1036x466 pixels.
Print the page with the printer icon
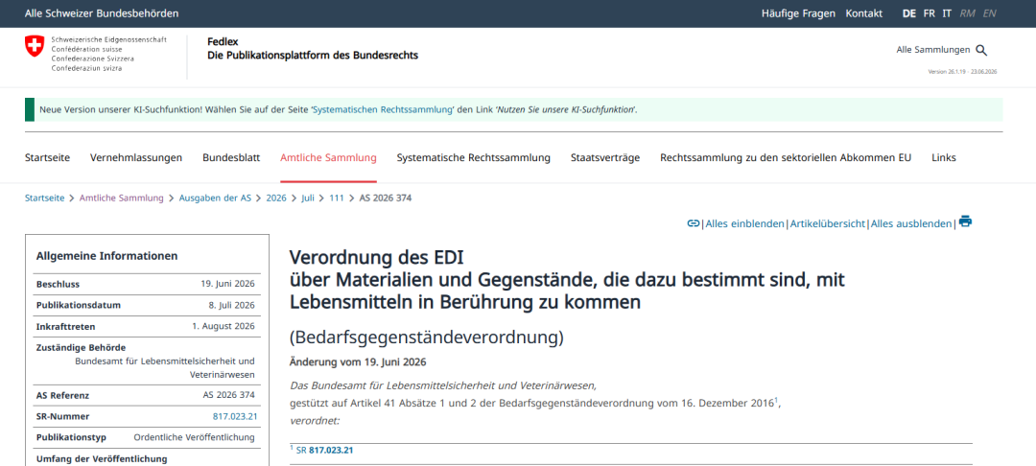tap(965, 221)
